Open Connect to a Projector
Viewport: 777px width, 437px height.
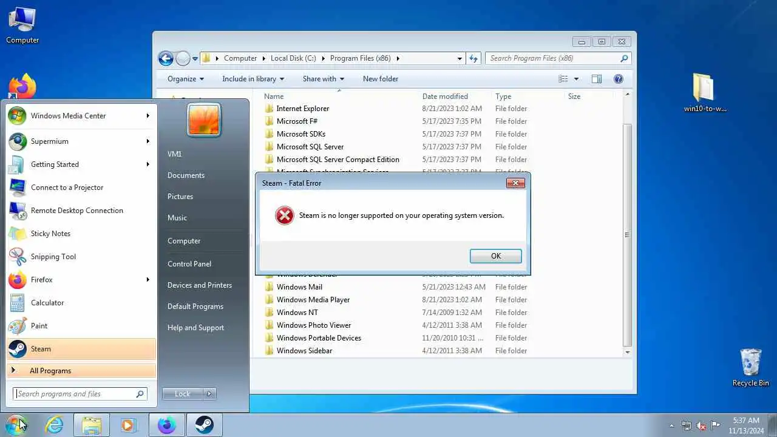coord(81,188)
